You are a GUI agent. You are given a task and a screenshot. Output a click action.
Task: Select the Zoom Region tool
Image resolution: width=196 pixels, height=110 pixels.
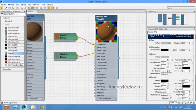pyautogui.click(x=185, y=103)
